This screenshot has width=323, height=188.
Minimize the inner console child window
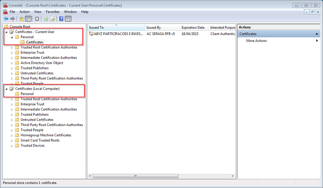[x=307, y=12]
